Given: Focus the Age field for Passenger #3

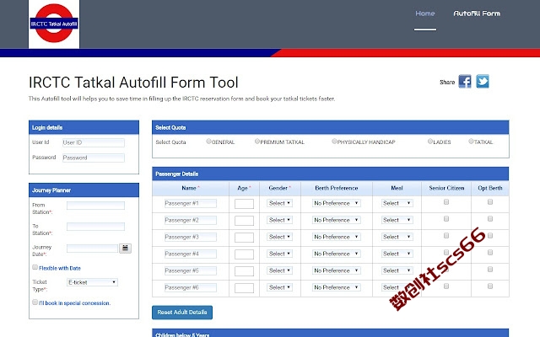Looking at the screenshot, I should click(244, 238).
